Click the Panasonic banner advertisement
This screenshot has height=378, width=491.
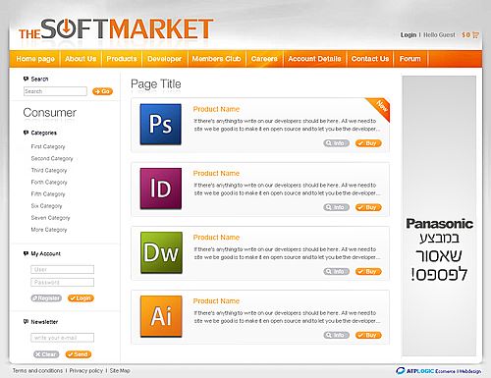[x=439, y=216]
